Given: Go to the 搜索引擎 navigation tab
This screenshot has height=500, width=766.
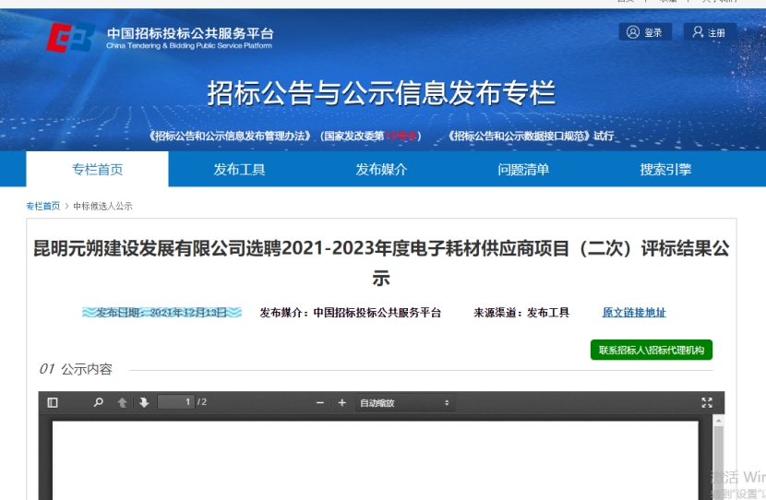Looking at the screenshot, I should click(665, 169).
